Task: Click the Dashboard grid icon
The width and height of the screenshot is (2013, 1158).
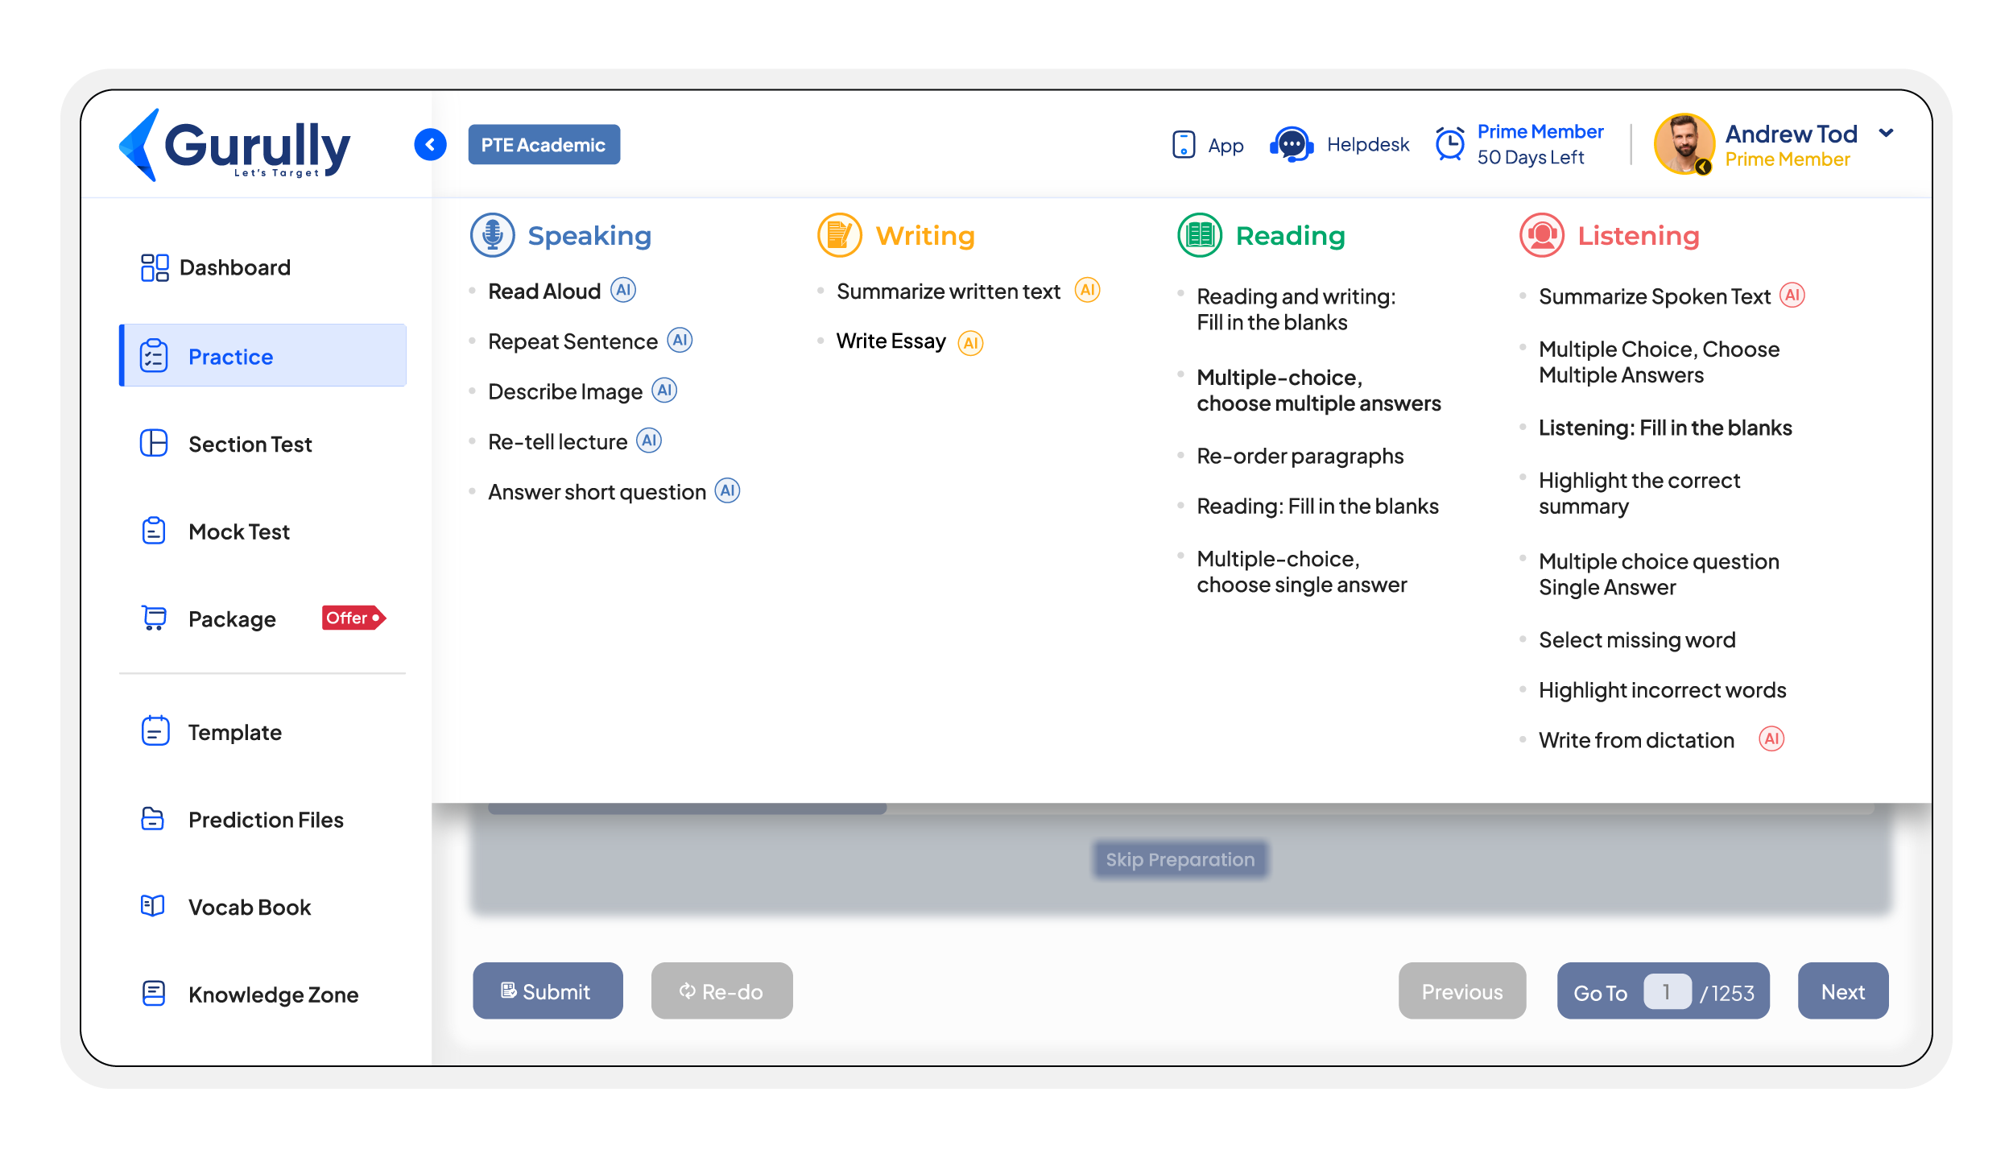Action: (x=154, y=267)
